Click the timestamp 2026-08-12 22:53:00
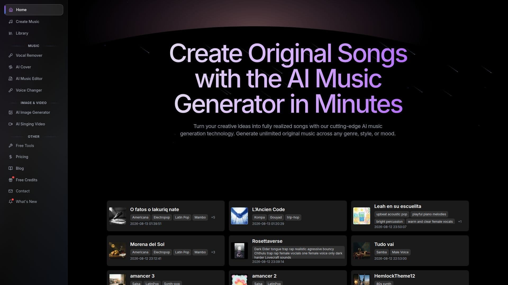Image resolution: width=508 pixels, height=285 pixels. 390,259
